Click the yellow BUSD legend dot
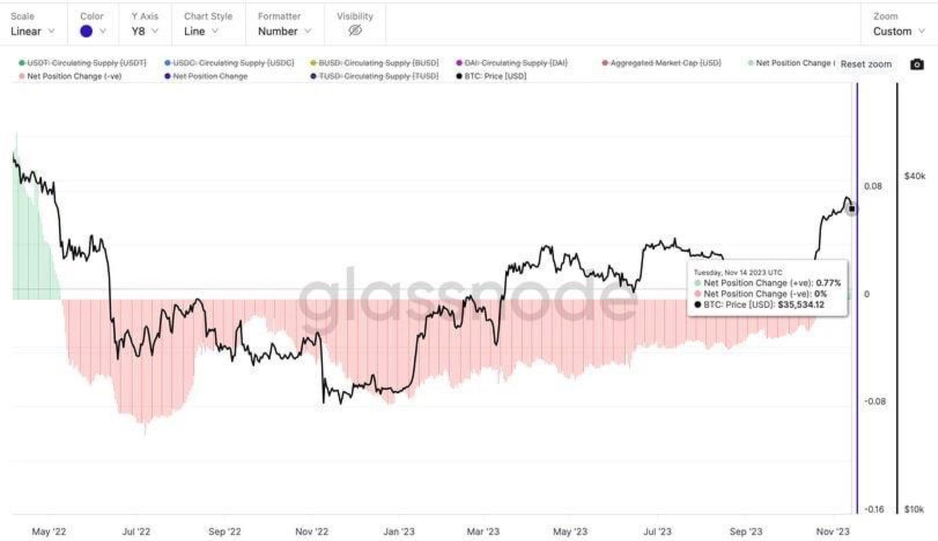The image size is (938, 541). [312, 62]
